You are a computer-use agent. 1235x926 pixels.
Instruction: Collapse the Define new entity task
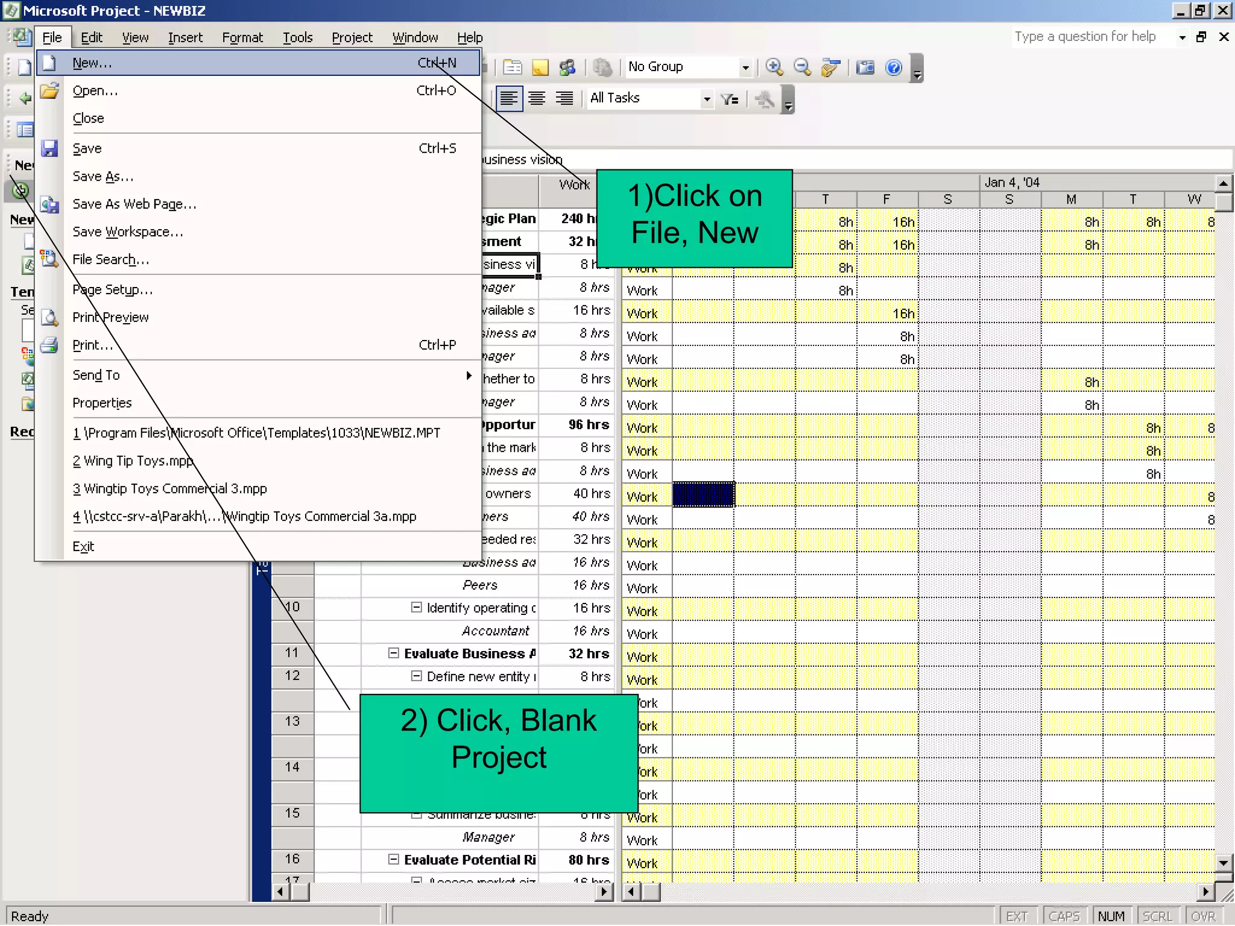[416, 676]
